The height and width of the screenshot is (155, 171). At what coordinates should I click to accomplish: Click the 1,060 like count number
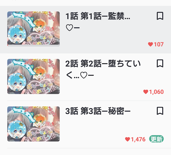tap(156, 92)
